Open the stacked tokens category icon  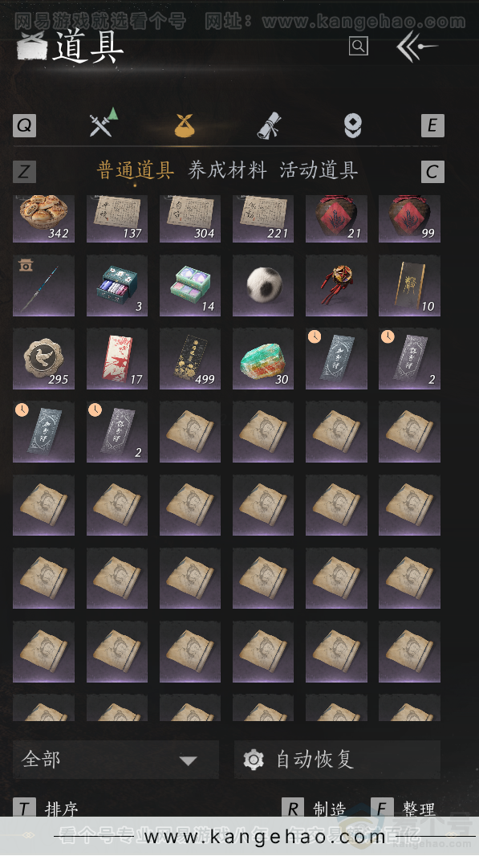point(352,125)
